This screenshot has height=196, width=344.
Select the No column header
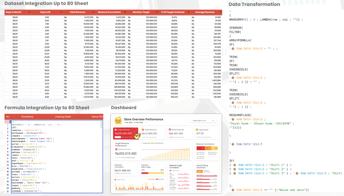[8, 117]
